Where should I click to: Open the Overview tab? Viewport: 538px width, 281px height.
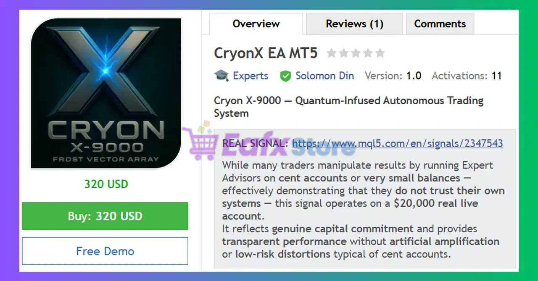tap(256, 24)
